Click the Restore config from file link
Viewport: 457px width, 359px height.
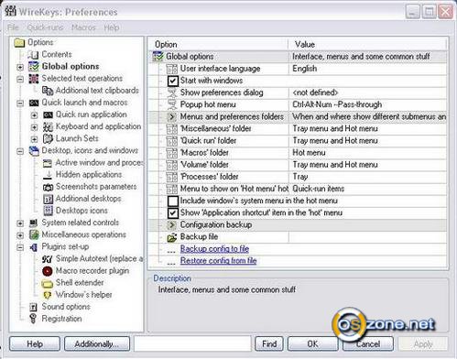(218, 261)
